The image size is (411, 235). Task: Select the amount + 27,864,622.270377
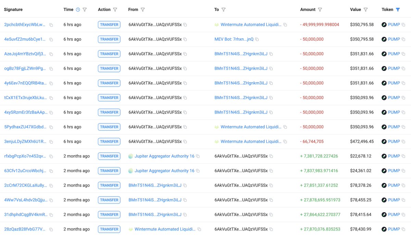(320, 215)
